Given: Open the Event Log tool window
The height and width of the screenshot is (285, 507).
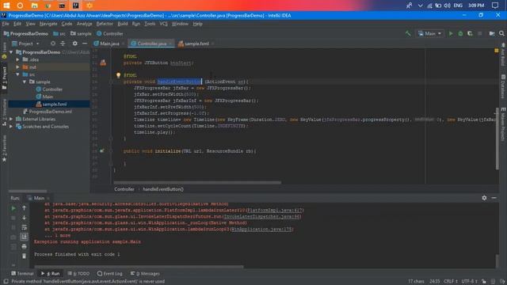Looking at the screenshot, I should click(x=110, y=273).
